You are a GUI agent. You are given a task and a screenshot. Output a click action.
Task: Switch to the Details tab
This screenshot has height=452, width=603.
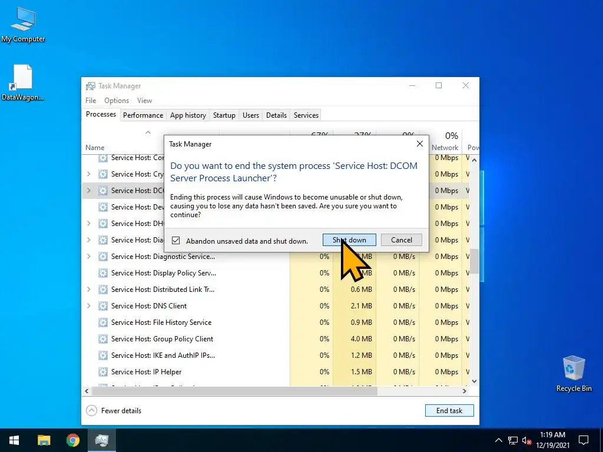point(277,115)
